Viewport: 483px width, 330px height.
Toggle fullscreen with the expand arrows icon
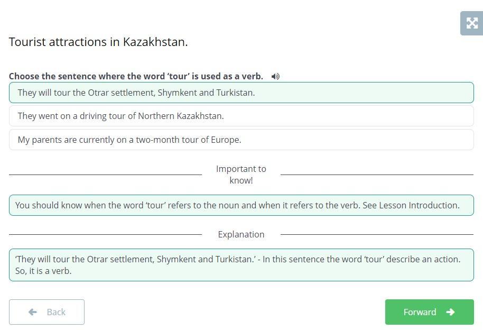coord(471,23)
